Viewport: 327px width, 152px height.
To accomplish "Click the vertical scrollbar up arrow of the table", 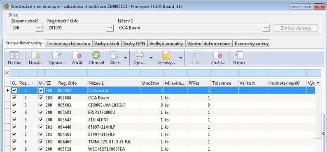I will (x=318, y=83).
